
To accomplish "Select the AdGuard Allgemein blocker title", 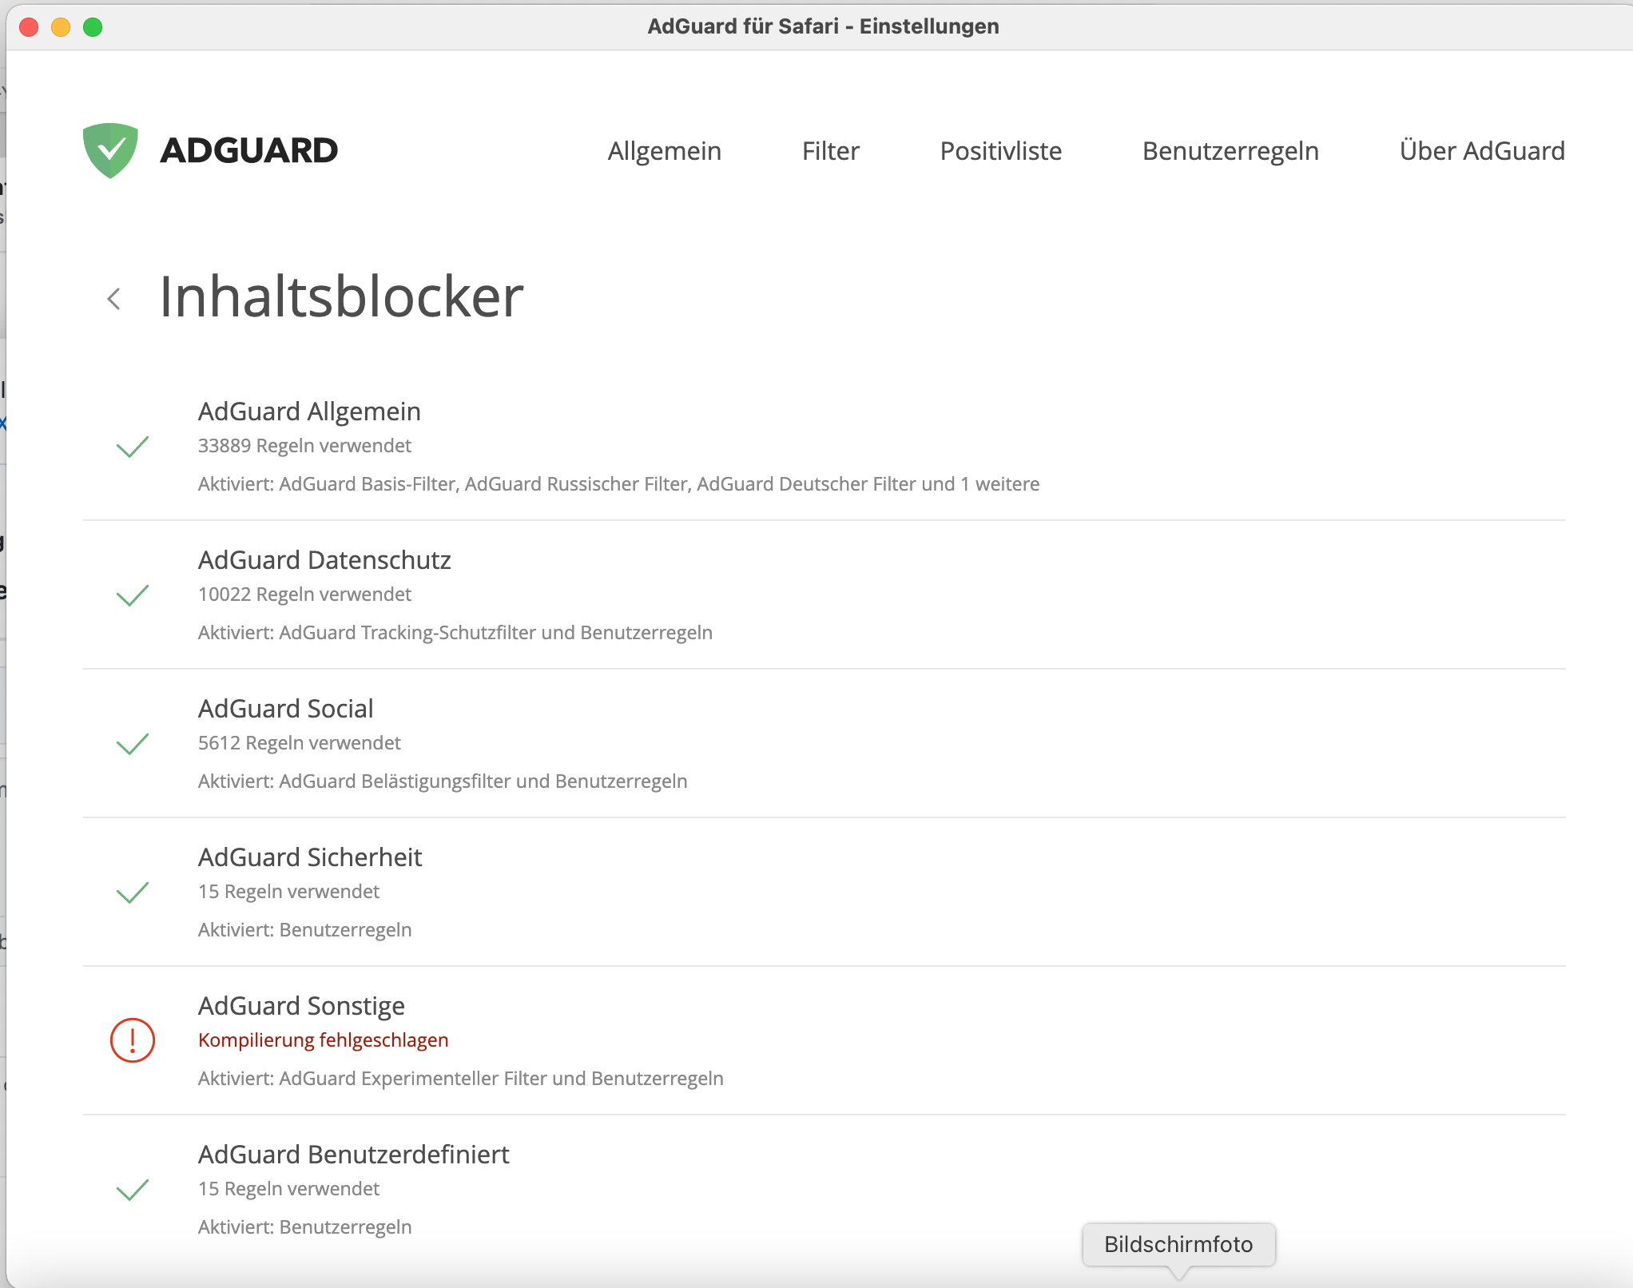I will coord(309,411).
